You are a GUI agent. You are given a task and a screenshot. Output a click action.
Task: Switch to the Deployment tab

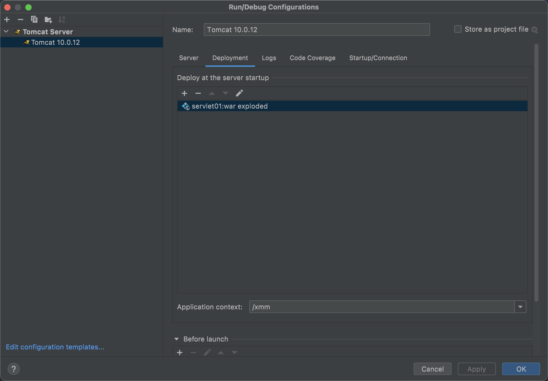(x=230, y=58)
